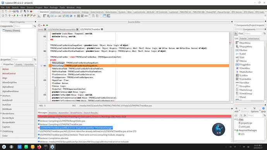This screenshot has width=267, height=150.
Task: Close the Object Inspector panel
Action: (x=36, y=22)
